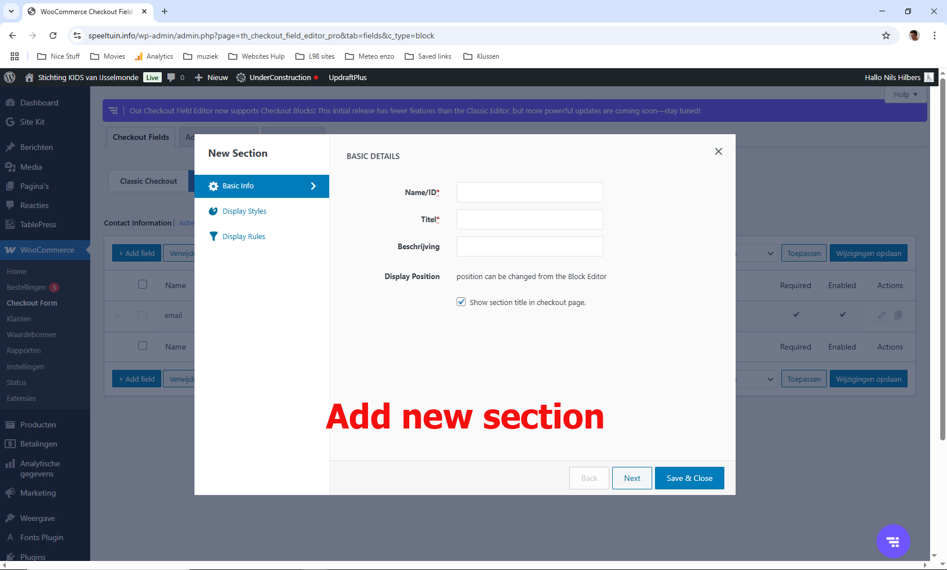The width and height of the screenshot is (947, 570).
Task: Click the purple floating help chat icon
Action: pos(893,541)
